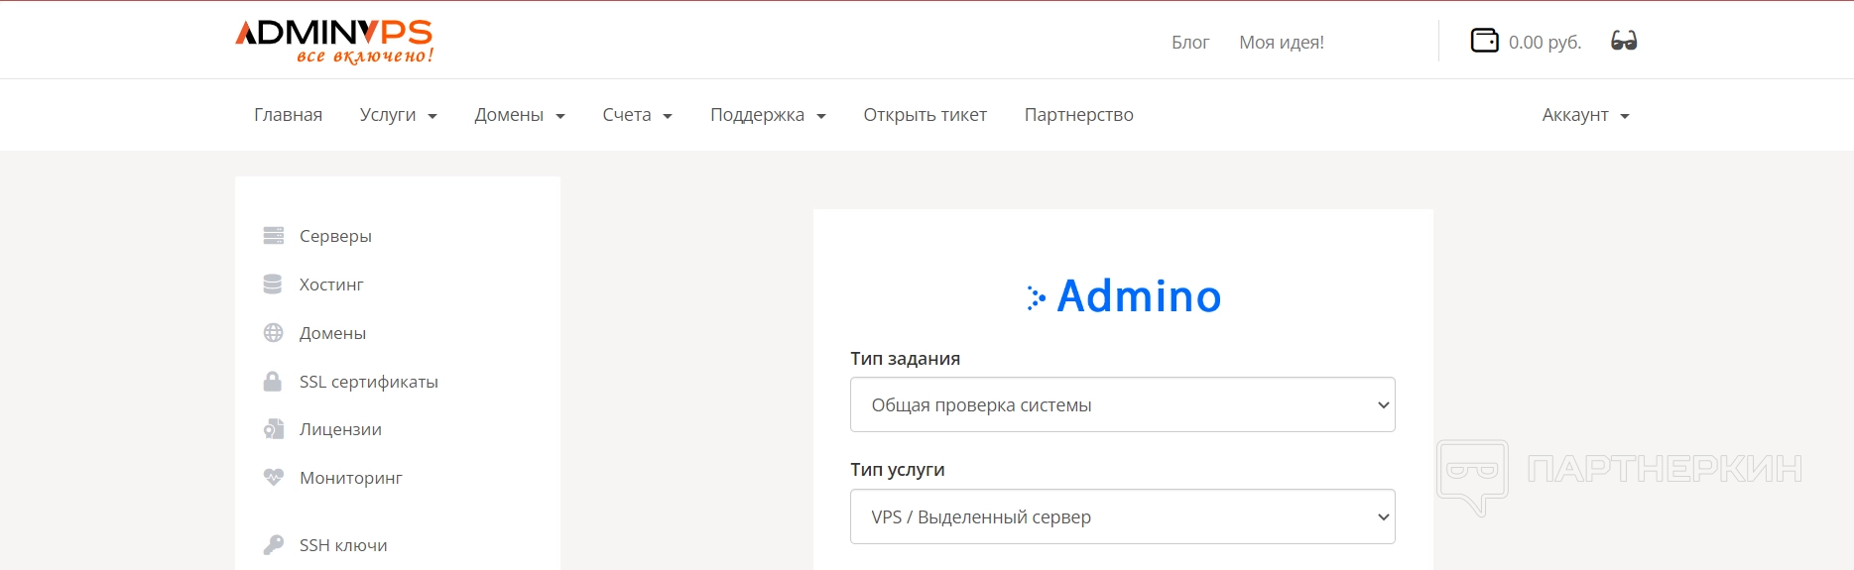Click the glasses accessibility icon
The image size is (1854, 570).
coord(1624,41)
